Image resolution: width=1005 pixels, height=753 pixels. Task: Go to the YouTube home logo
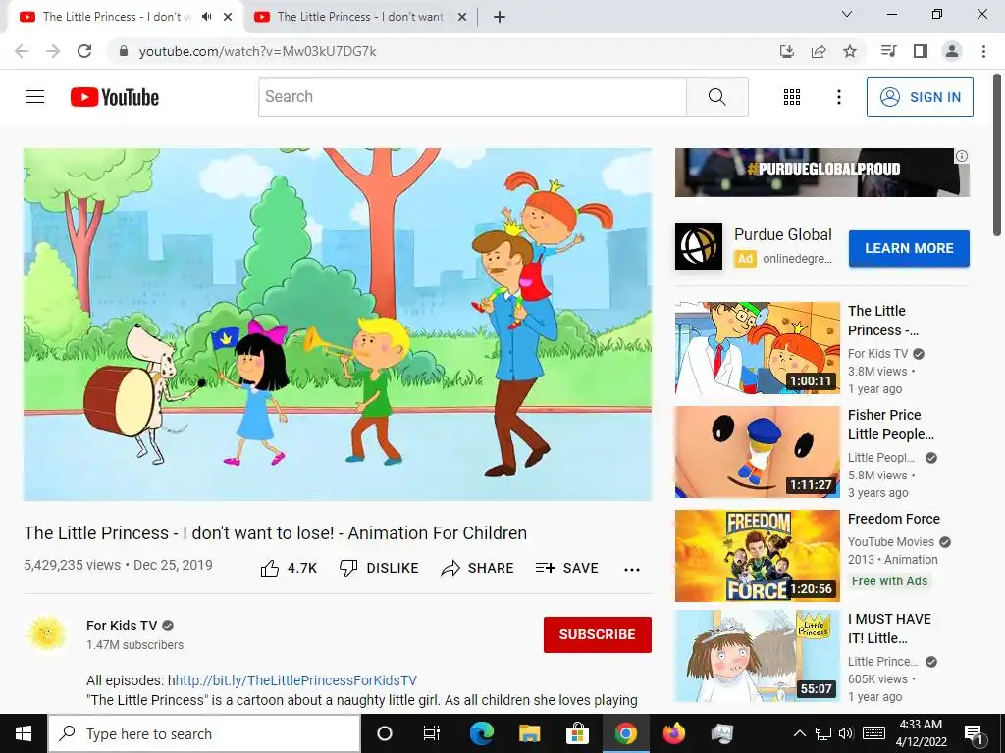[x=115, y=97]
